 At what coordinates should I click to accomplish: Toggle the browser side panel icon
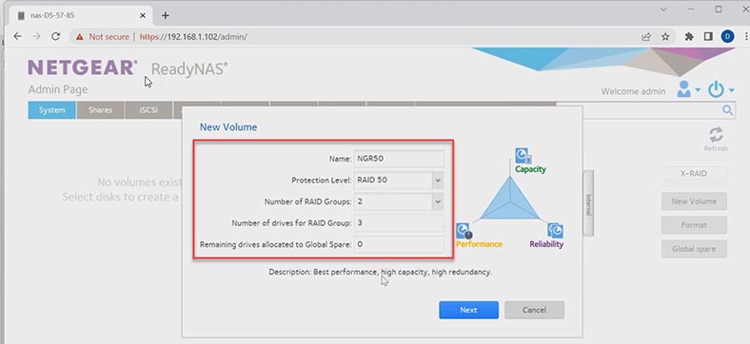[708, 37]
